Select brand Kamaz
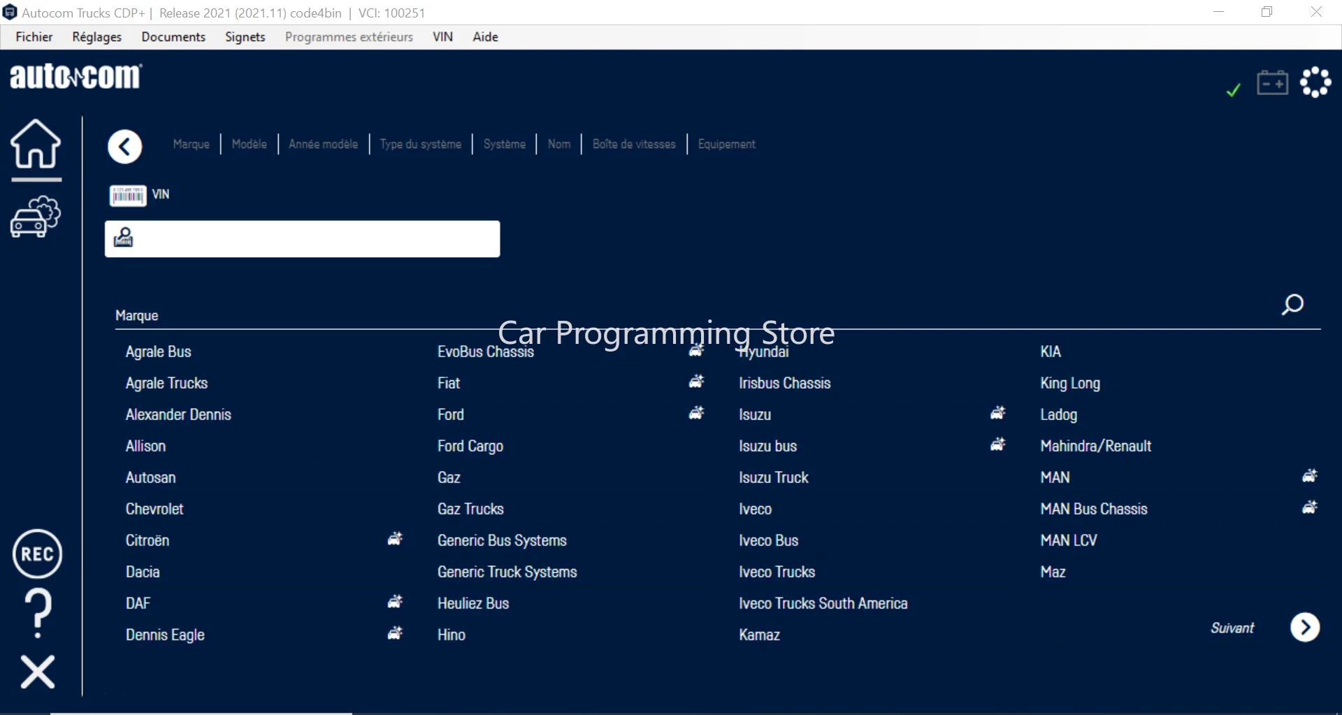1342x715 pixels. [x=760, y=635]
